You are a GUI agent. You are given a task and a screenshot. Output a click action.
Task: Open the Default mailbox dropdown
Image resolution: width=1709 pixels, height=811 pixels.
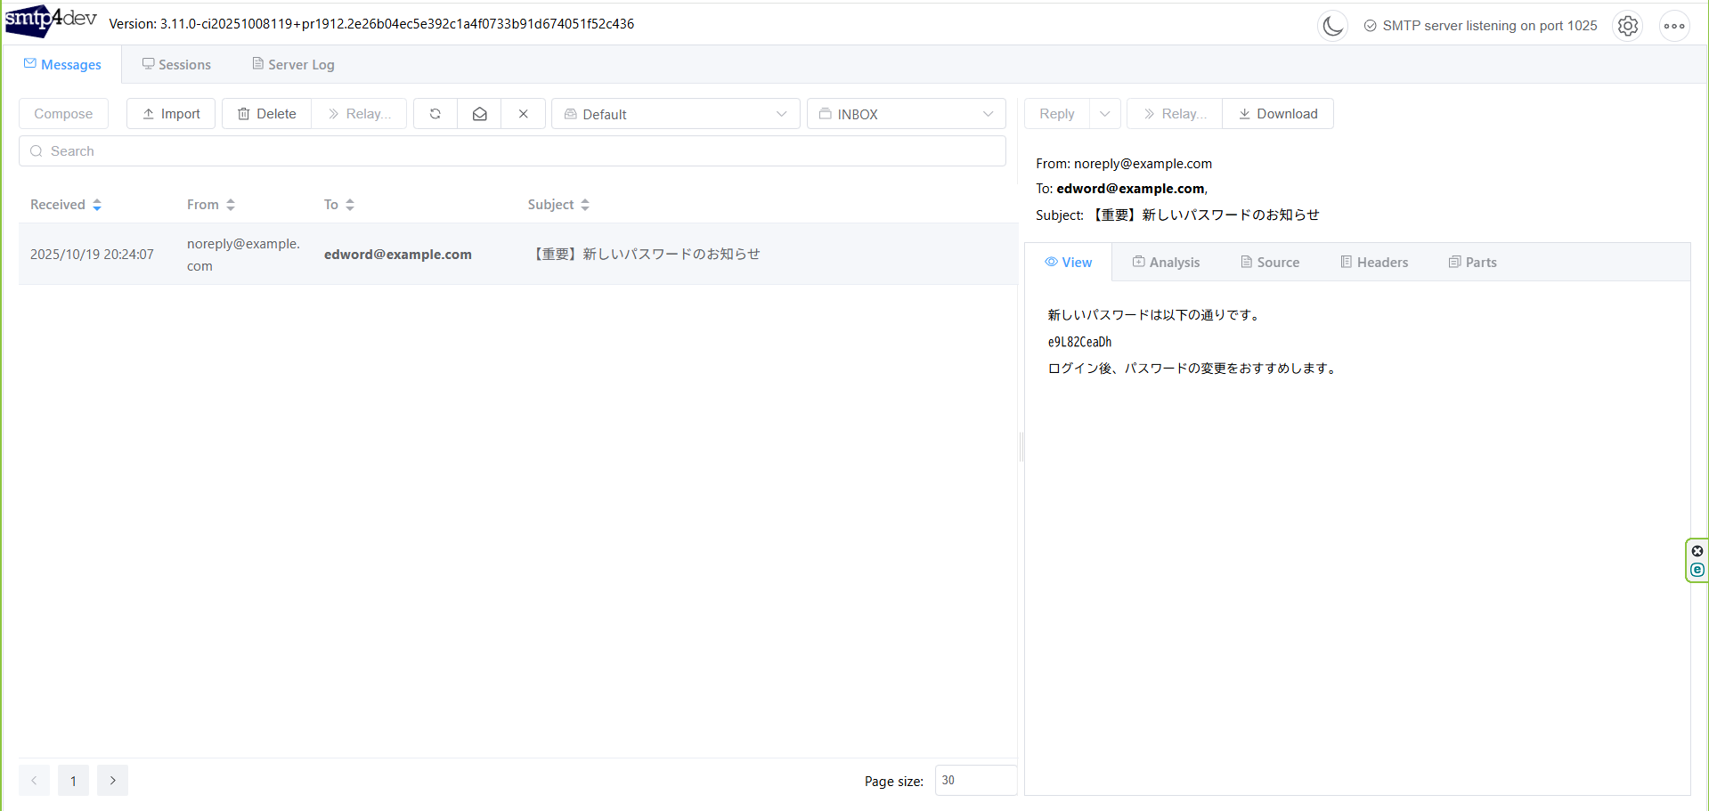[676, 114]
